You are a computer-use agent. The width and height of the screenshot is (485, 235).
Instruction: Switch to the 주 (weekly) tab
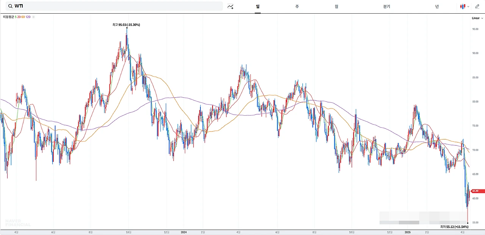[297, 6]
